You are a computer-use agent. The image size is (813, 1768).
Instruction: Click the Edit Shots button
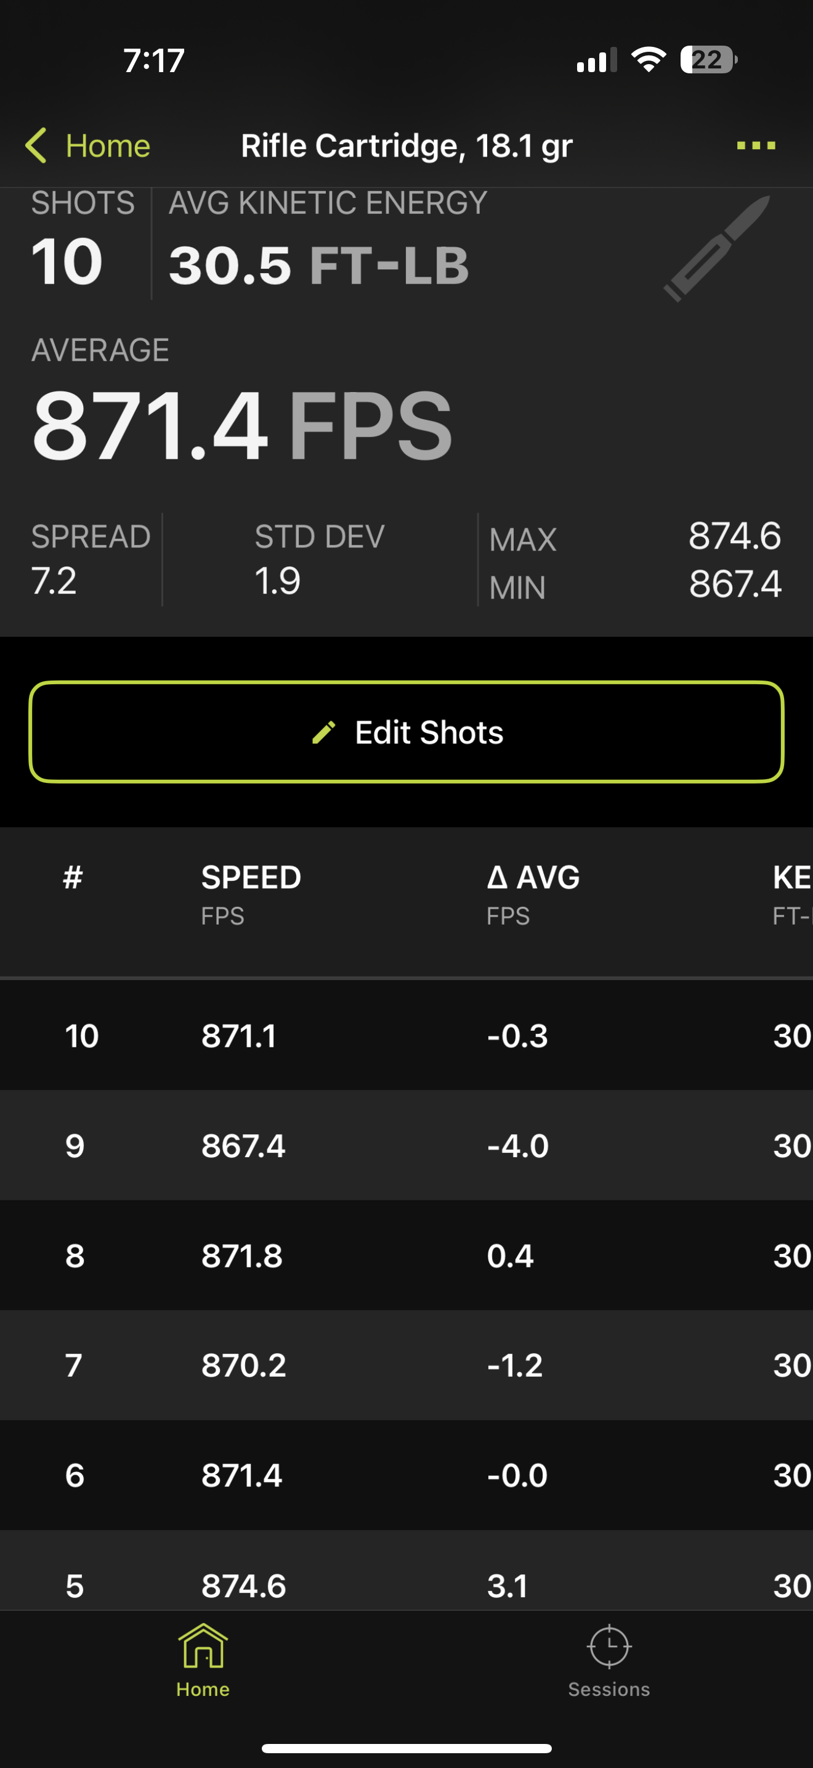click(407, 732)
